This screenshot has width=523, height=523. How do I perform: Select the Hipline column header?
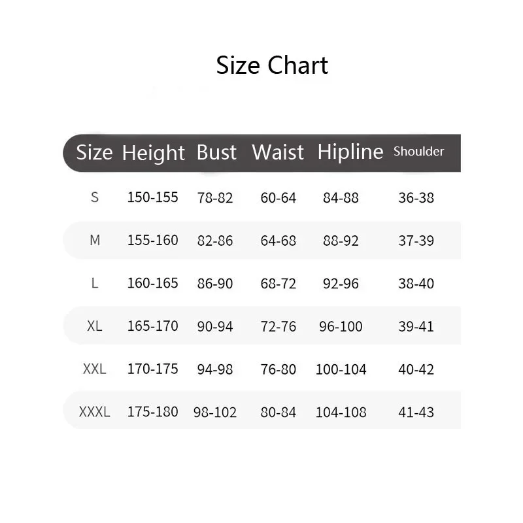350,152
